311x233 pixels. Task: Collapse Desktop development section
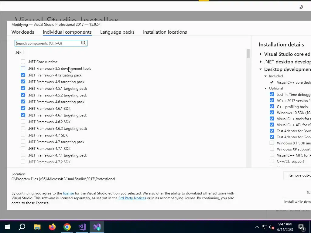click(261, 69)
